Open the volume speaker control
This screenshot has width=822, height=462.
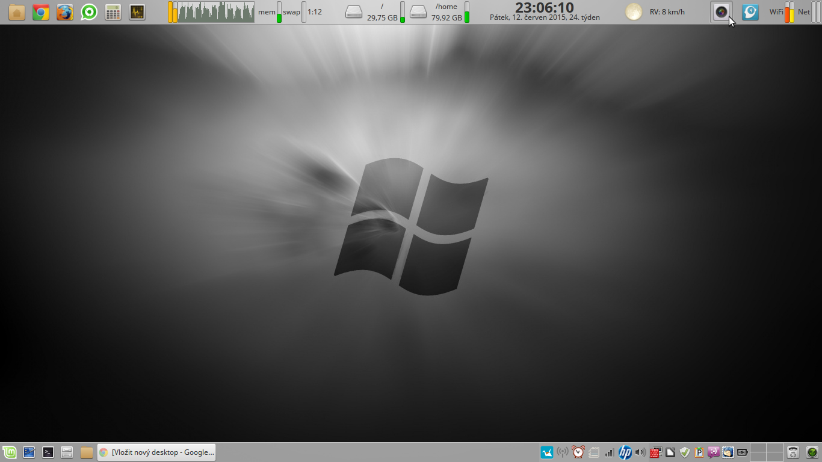pyautogui.click(x=640, y=452)
